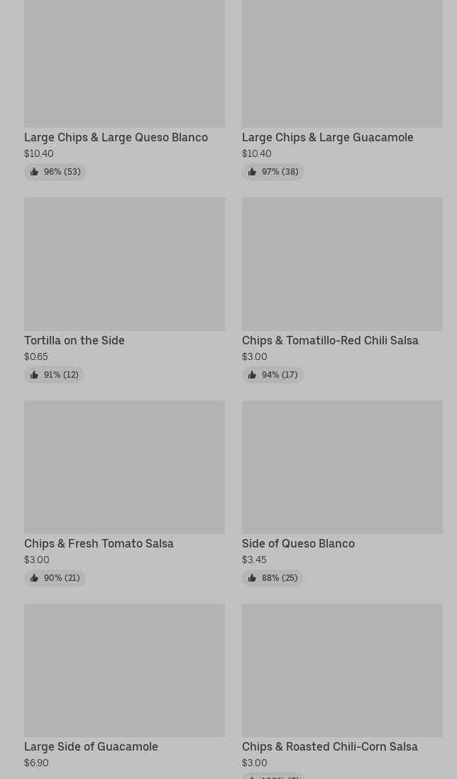Select the Side of Queso Blanco photo

(342, 467)
